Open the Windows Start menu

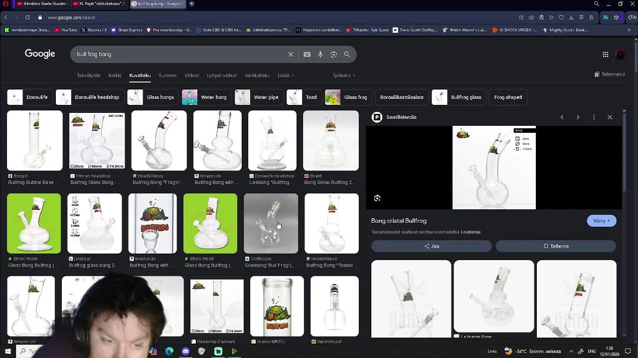point(7,352)
